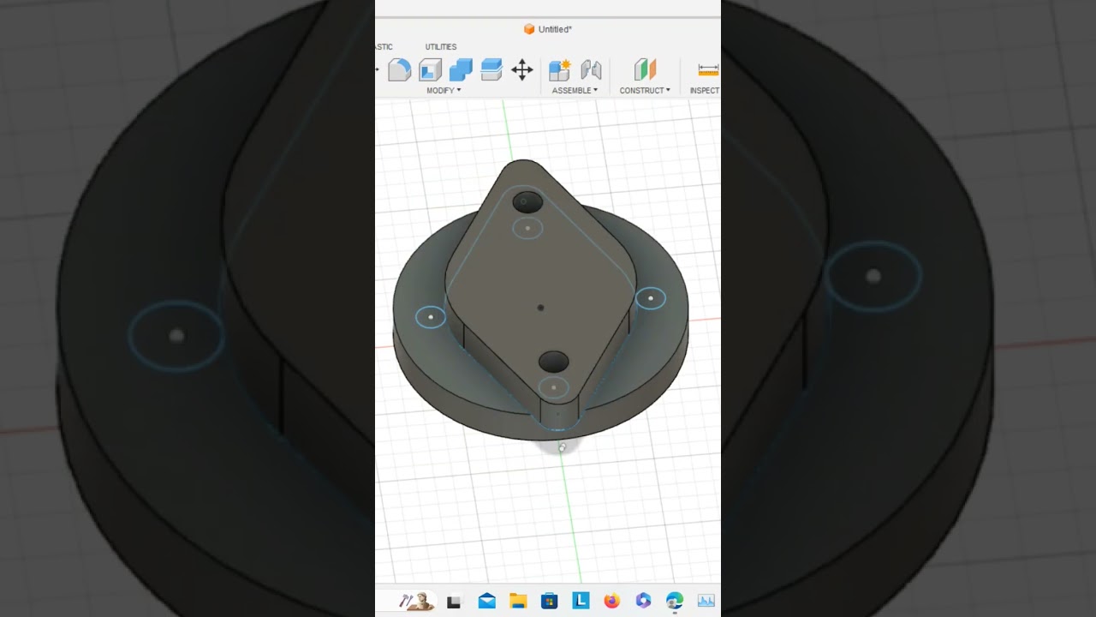Image resolution: width=1096 pixels, height=617 pixels.
Task: Open the CONSTRUCT dropdown menu
Action: click(645, 90)
